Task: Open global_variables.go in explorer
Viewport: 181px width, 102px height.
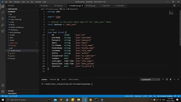Action: [17, 27]
